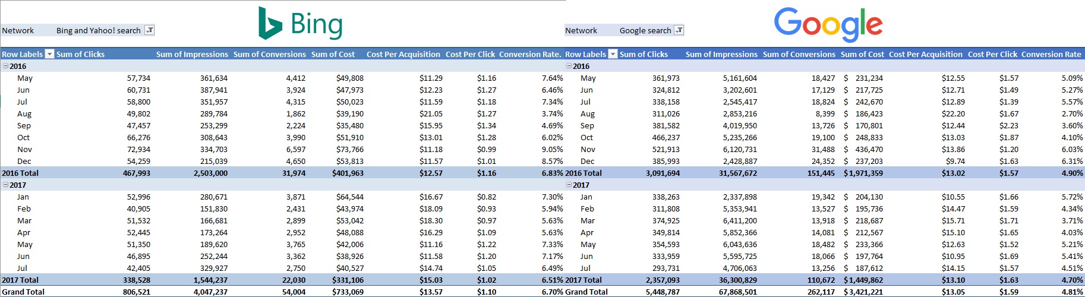
Task: Select Bing Grand Total conversion rate 6.70%
Action: pyautogui.click(x=552, y=292)
